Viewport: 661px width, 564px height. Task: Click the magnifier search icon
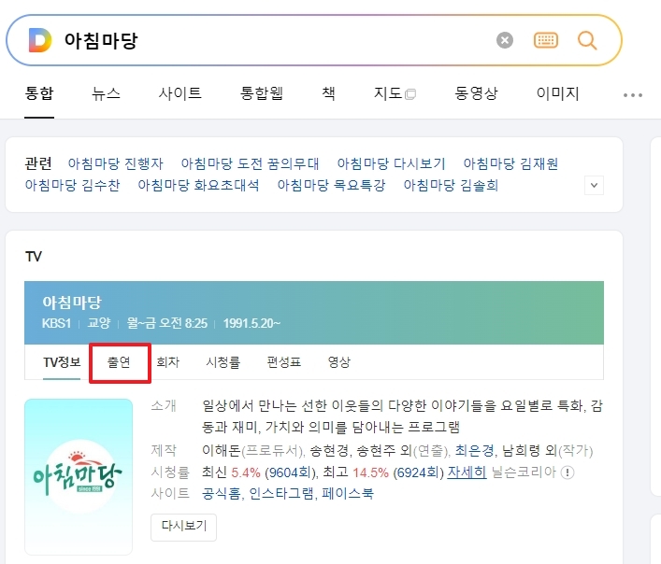(x=587, y=40)
